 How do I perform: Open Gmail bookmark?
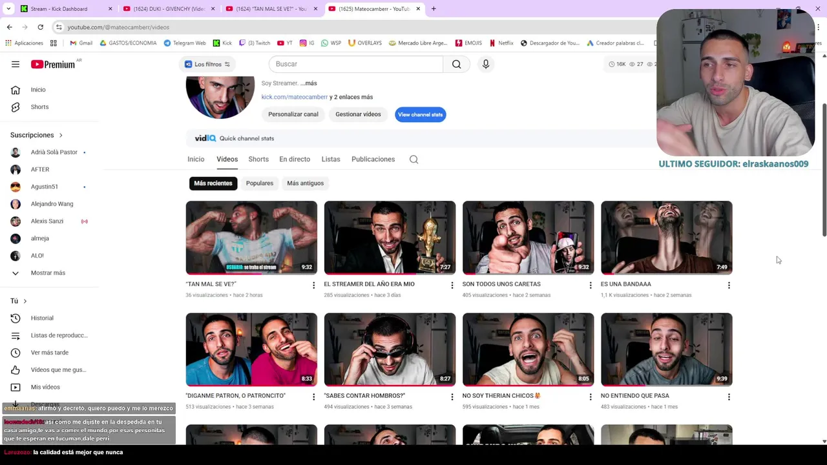pos(81,43)
